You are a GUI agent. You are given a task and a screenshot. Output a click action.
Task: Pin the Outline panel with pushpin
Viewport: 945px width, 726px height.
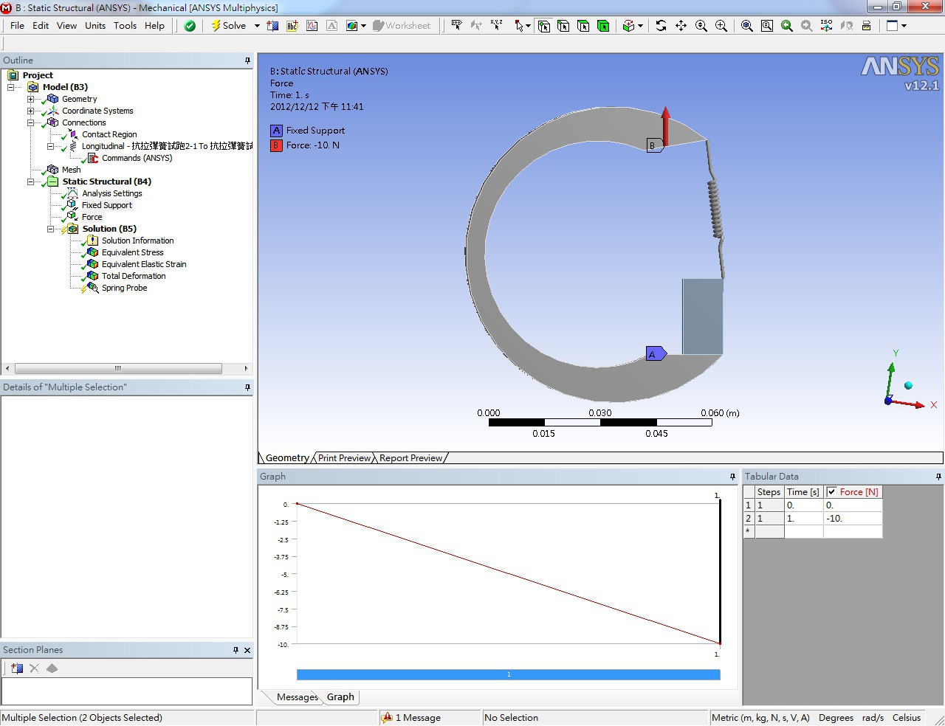(247, 60)
